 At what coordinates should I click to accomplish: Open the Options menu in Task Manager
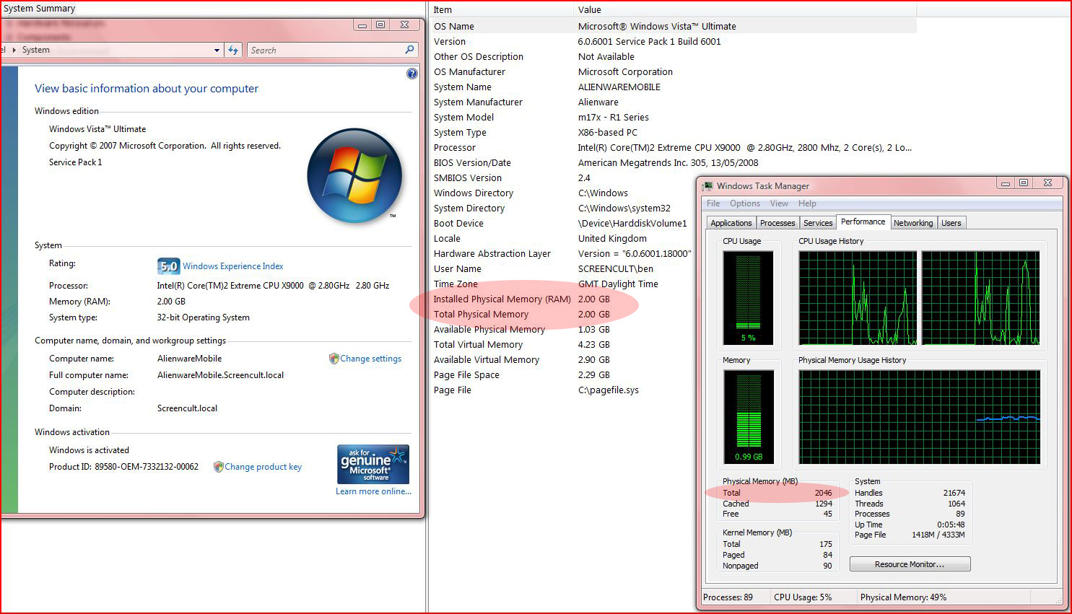(x=744, y=203)
